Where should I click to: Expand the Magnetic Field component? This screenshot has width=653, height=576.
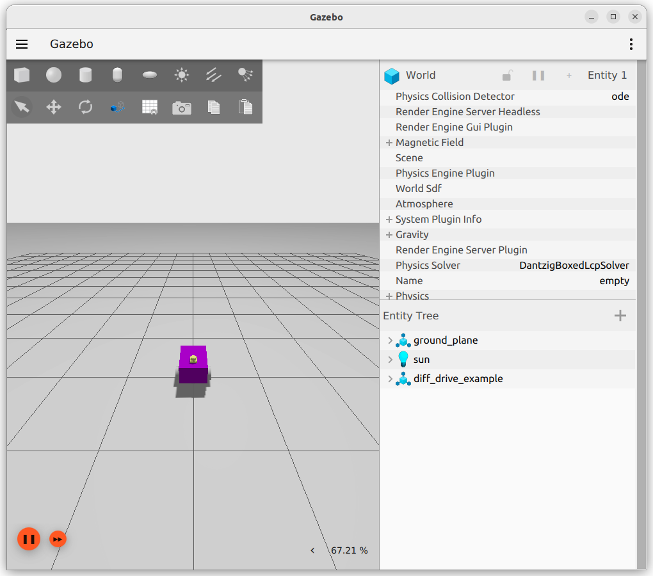[389, 143]
